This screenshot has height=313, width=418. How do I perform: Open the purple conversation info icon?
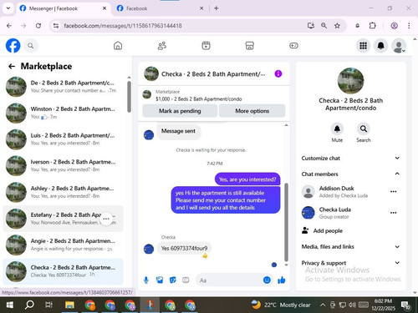278,73
